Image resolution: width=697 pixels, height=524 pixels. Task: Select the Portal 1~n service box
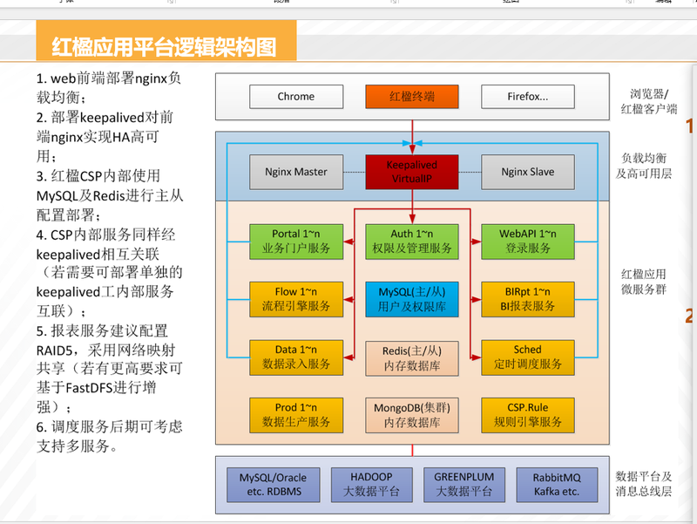pyautogui.click(x=296, y=242)
